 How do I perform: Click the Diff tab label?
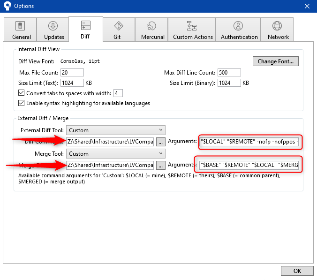(85, 37)
